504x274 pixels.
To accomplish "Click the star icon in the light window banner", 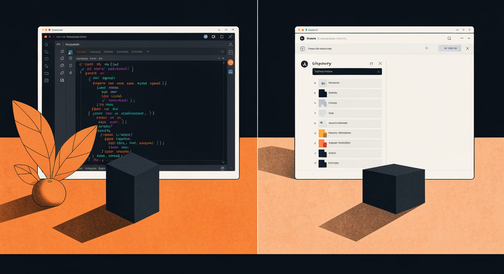I will click(x=426, y=48).
